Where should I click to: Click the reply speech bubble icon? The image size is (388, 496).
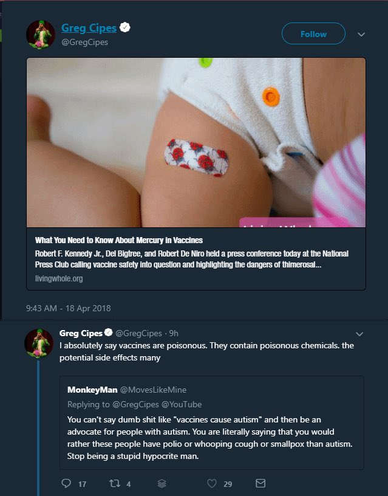coord(66,483)
